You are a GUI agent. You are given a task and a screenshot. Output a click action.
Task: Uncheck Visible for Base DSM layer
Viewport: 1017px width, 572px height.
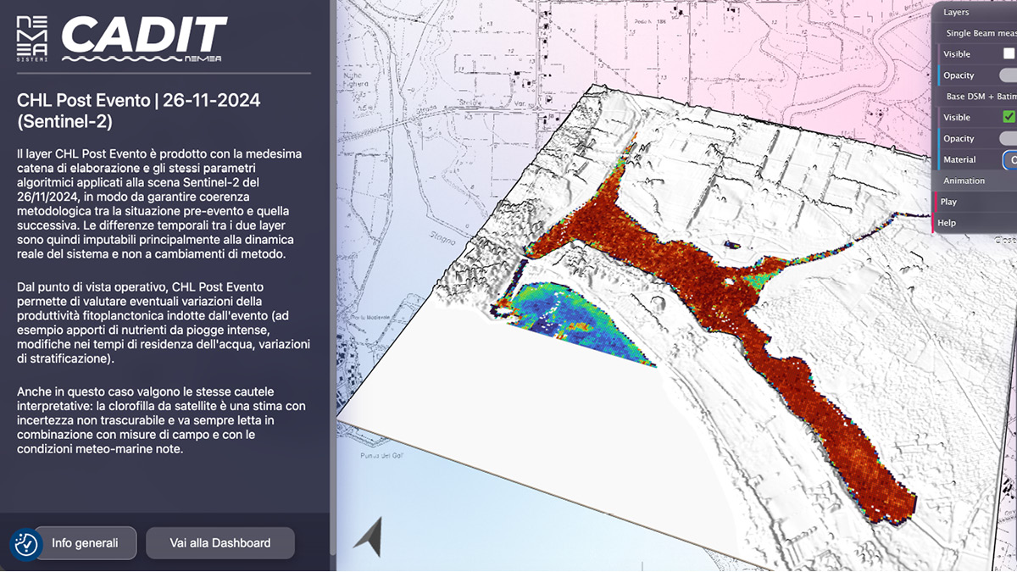point(1009,117)
